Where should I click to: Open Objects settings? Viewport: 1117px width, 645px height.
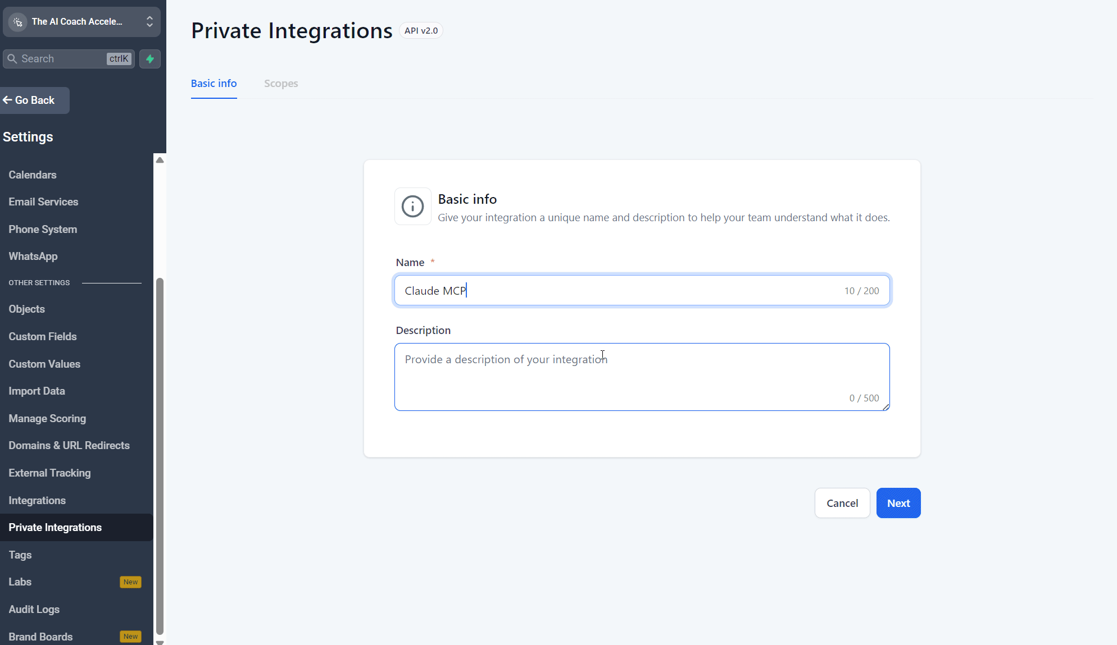coord(26,309)
